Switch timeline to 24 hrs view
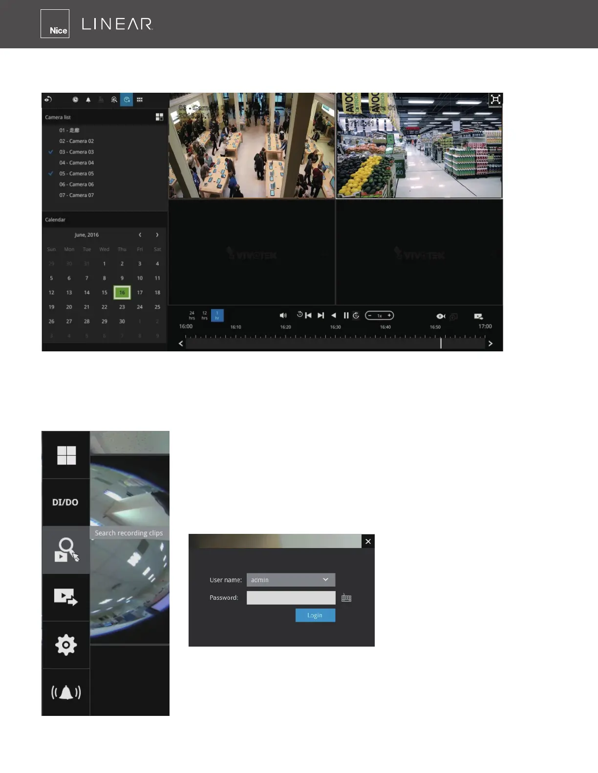Image resolution: width=598 pixels, height=773 pixels. click(192, 315)
